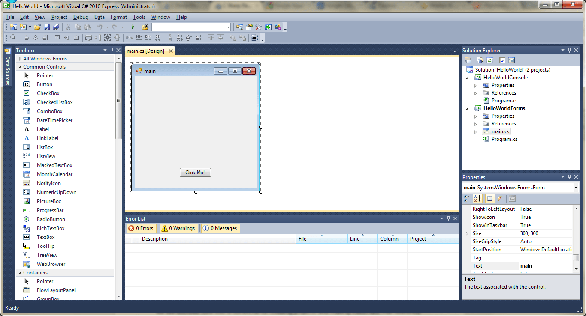Show the Events lightning bolt in Properties
This screenshot has height=316, width=586.
pos(499,199)
